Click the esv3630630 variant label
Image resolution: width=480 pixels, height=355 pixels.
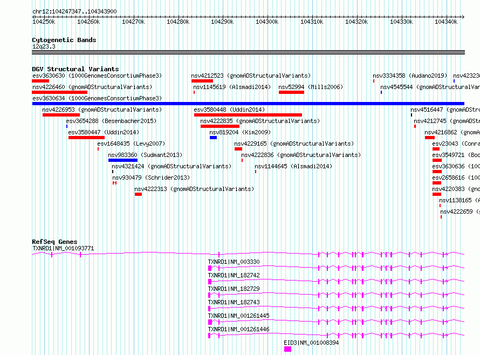tap(97, 76)
